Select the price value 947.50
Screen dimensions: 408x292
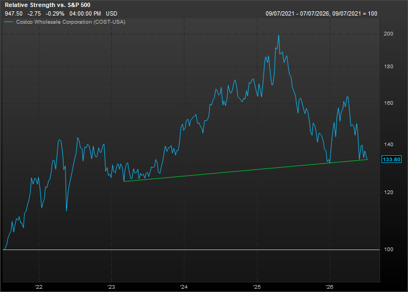pyautogui.click(x=13, y=13)
